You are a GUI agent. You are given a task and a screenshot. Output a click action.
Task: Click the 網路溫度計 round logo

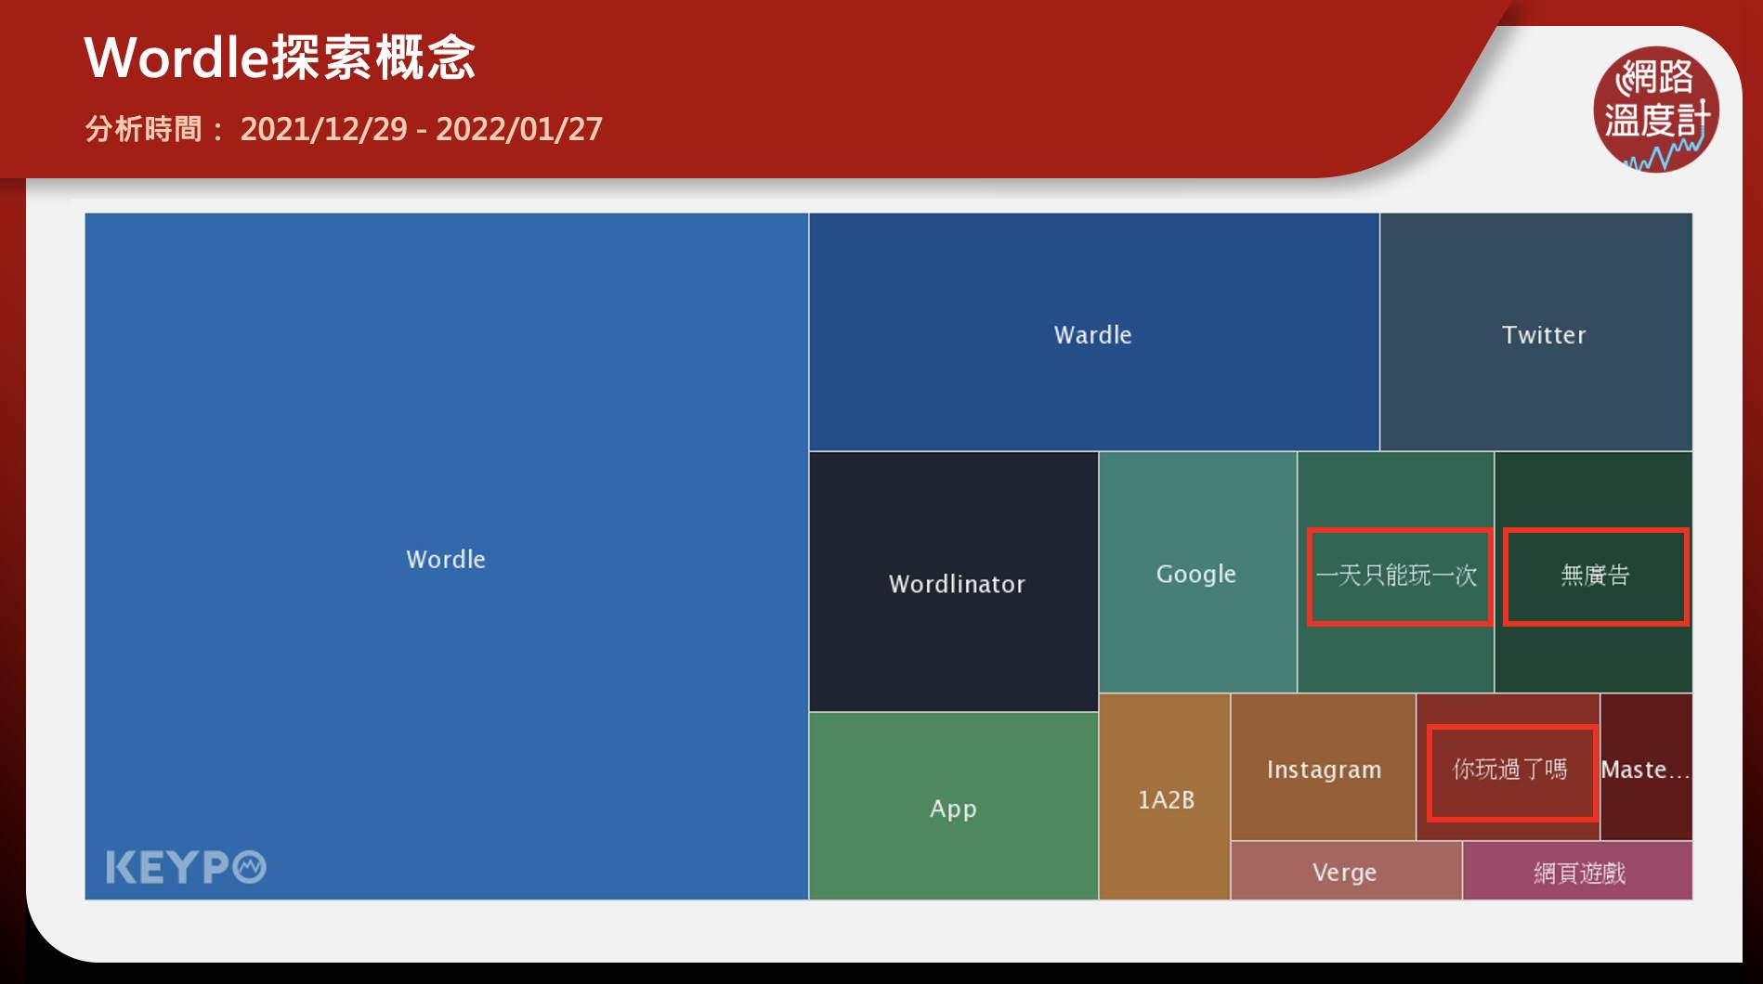click(1656, 110)
